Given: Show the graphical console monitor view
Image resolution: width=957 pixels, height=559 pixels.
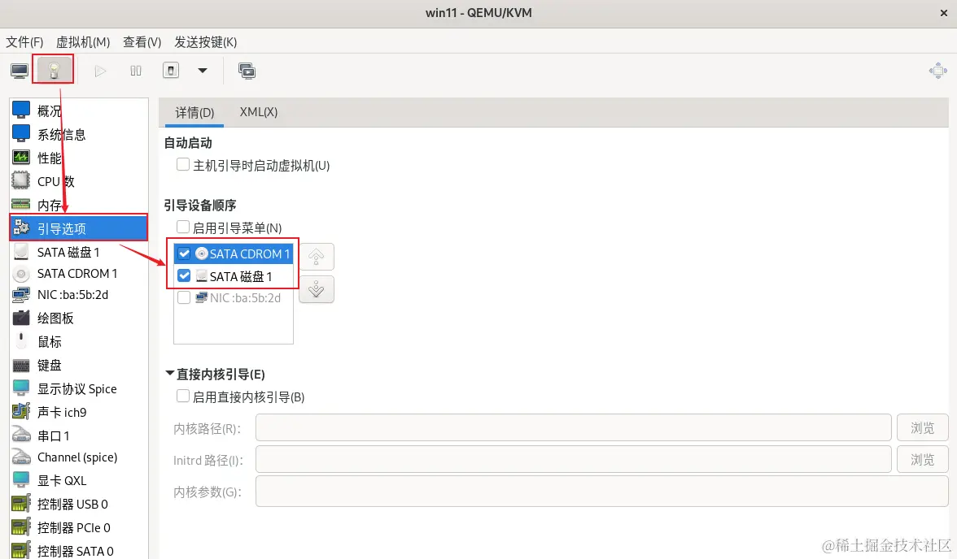Looking at the screenshot, I should (x=20, y=71).
